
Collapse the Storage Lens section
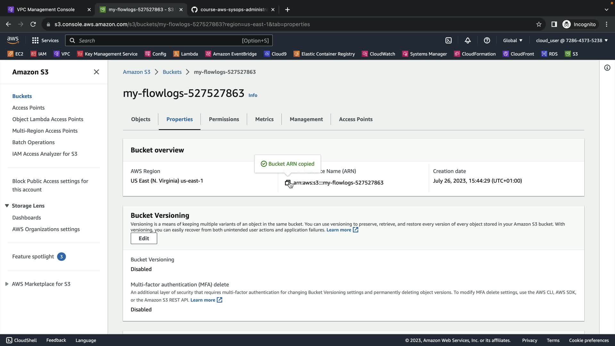(x=7, y=206)
